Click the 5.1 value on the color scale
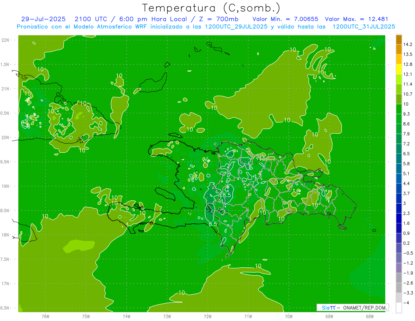Image resolution: width=415 pixels, height=321 pixels. pos(407,173)
